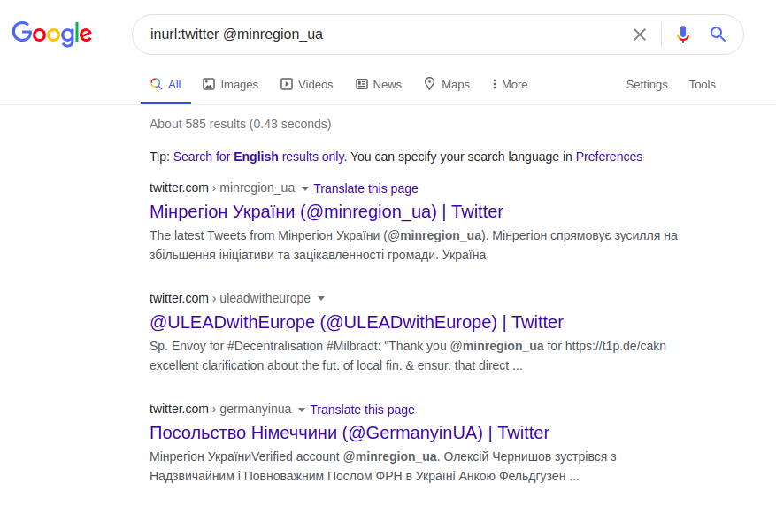Clear the search query with X

pyautogui.click(x=640, y=34)
